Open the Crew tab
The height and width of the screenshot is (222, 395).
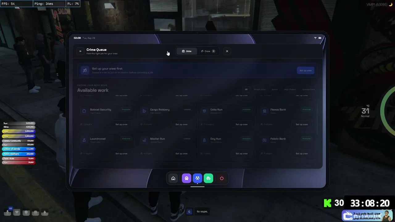click(x=208, y=51)
